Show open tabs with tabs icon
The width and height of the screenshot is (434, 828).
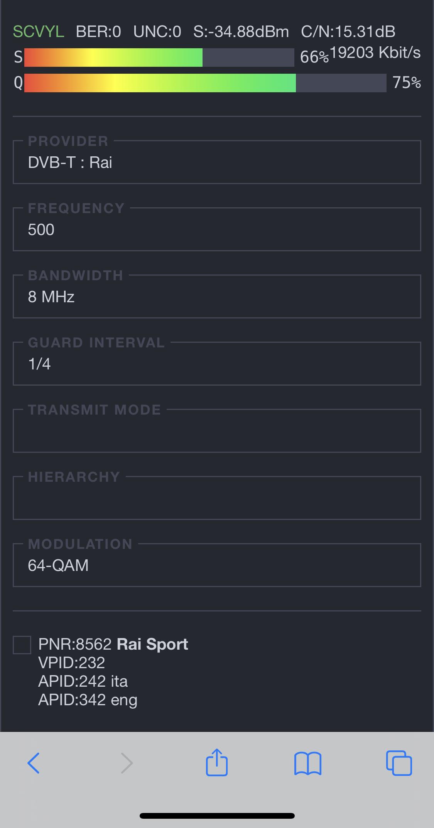(x=399, y=763)
